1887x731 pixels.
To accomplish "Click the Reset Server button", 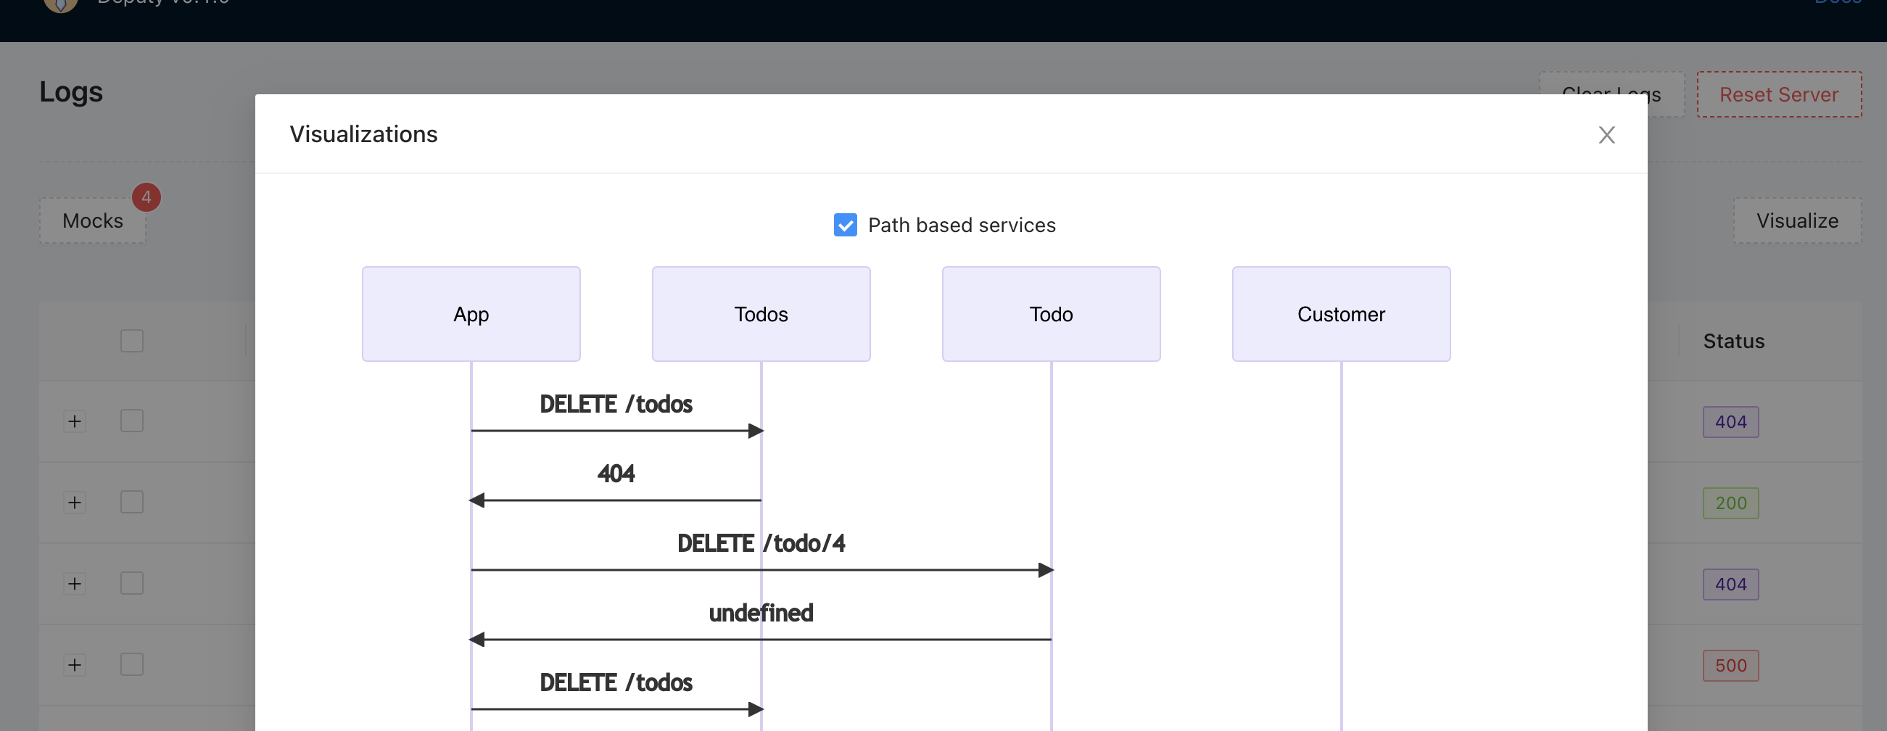I will pyautogui.click(x=1777, y=94).
